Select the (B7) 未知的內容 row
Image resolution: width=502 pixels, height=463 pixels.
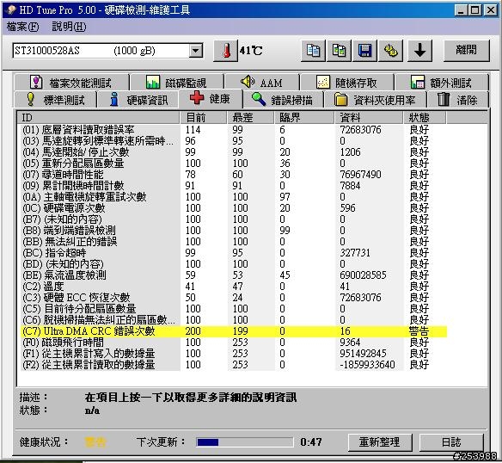click(x=234, y=219)
